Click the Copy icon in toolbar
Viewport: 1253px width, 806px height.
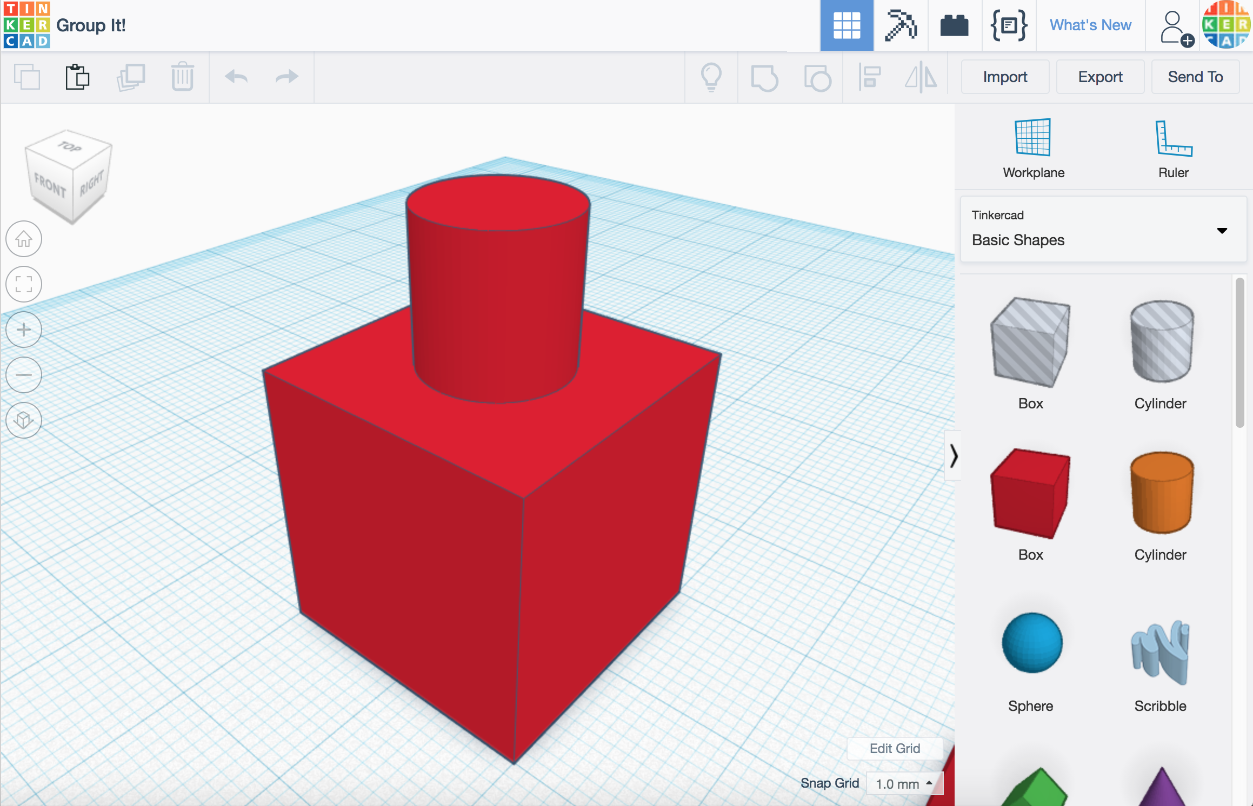tap(27, 77)
